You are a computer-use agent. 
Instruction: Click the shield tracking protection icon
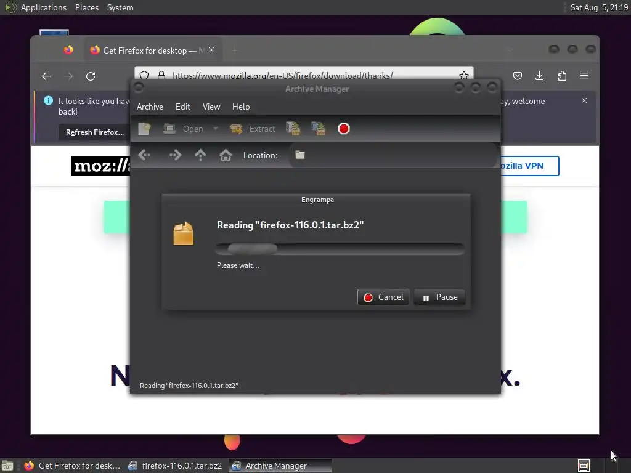click(144, 75)
